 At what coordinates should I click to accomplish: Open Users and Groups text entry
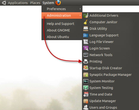point(103,108)
